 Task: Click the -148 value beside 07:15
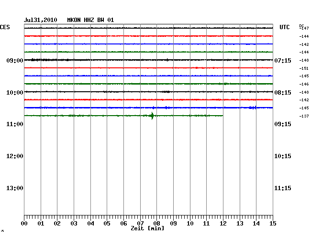point(304,60)
